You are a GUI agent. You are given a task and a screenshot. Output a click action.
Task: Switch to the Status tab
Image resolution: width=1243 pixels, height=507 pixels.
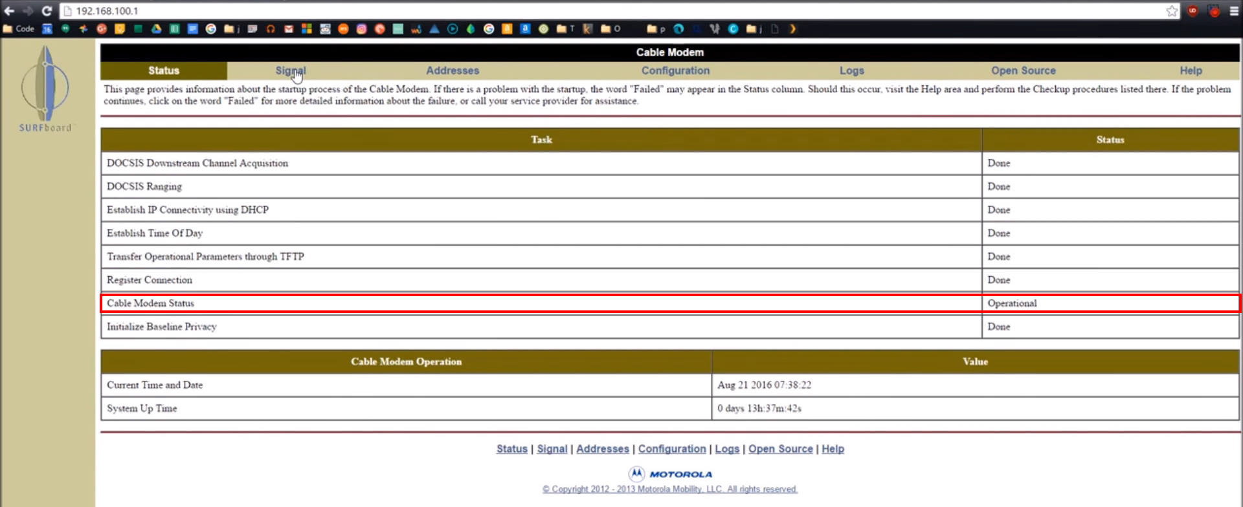point(164,70)
